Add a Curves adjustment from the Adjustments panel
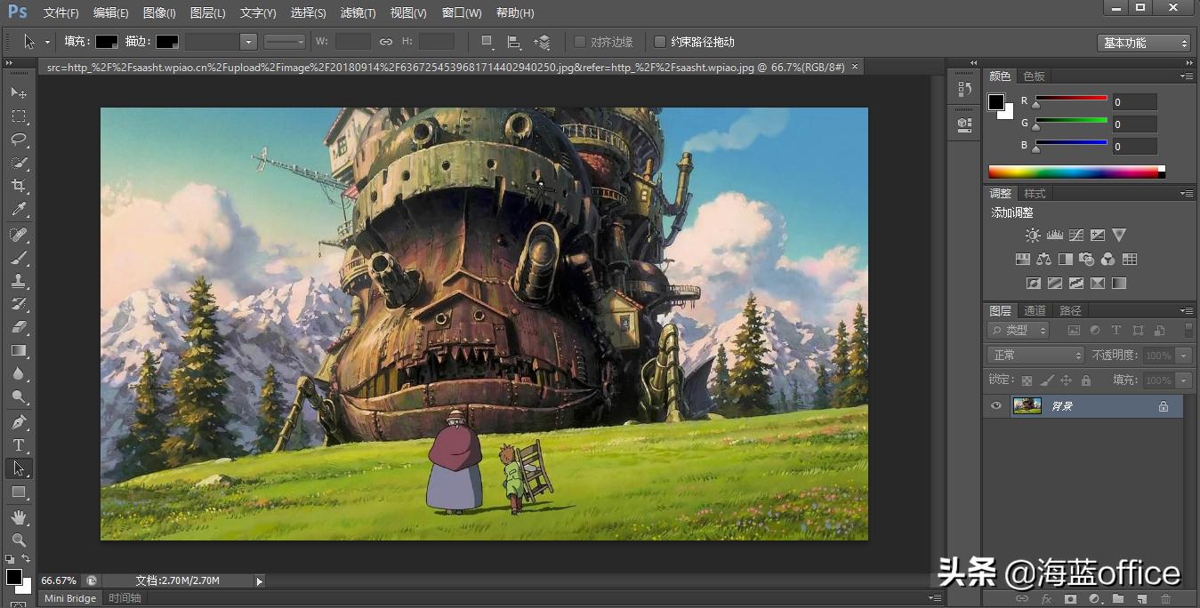The height and width of the screenshot is (608, 1200). pos(1075,235)
